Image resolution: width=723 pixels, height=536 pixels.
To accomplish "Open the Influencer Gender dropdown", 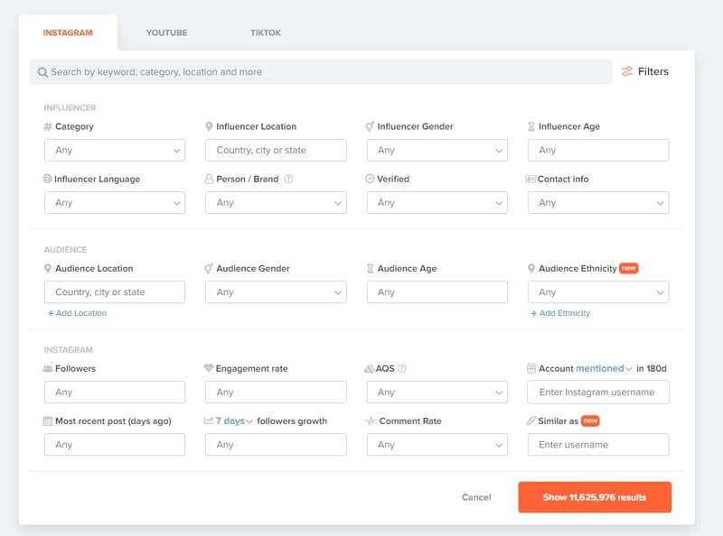I will coord(437,150).
